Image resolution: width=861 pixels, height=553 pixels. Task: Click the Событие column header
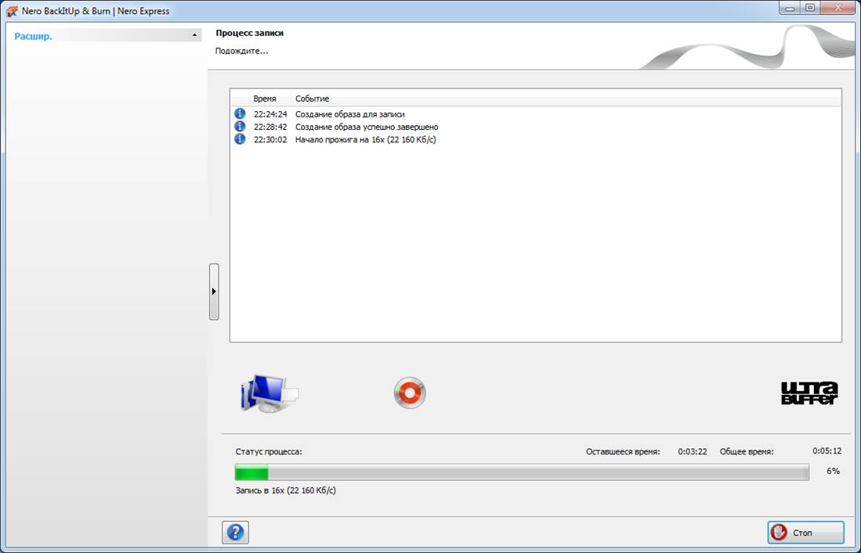point(312,99)
